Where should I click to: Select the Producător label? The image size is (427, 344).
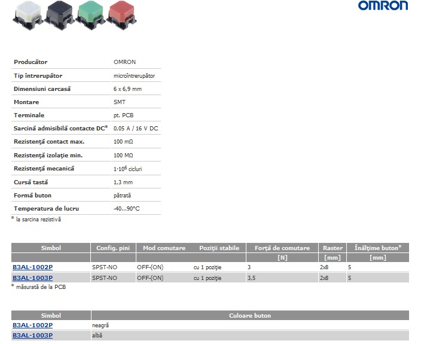pos(30,62)
